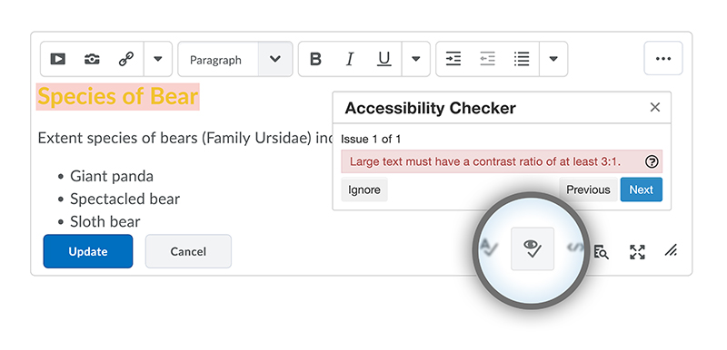Click the Update button
727x350 pixels.
(x=88, y=251)
